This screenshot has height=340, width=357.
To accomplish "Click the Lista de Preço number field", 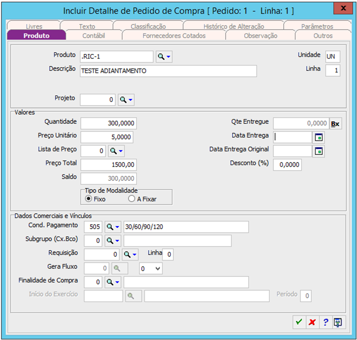I will (93, 151).
